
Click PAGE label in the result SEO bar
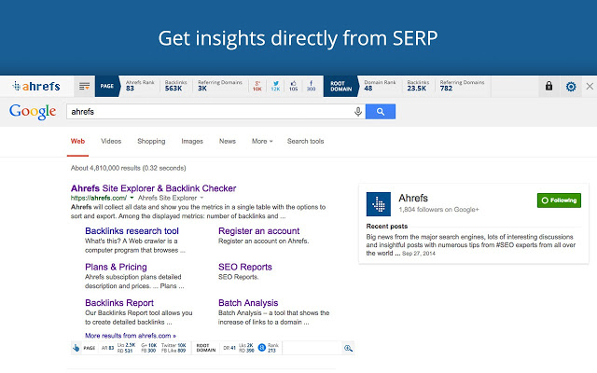[90, 348]
